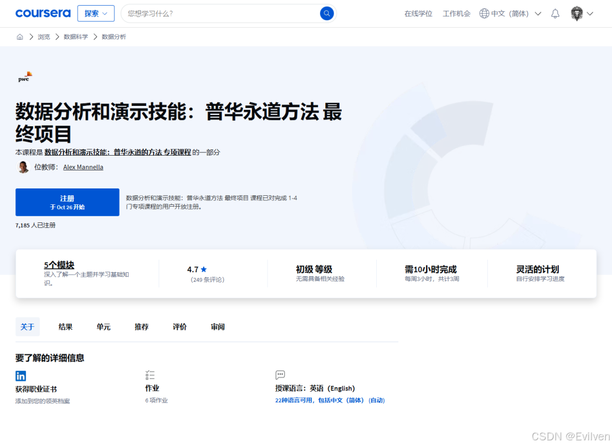612x446 pixels.
Task: Open the 探索 explore dropdown
Action: click(x=96, y=13)
